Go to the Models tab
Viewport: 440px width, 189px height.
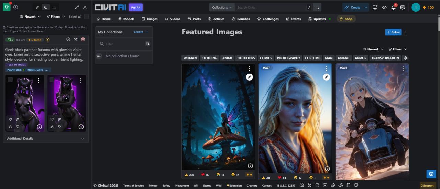coord(126,19)
